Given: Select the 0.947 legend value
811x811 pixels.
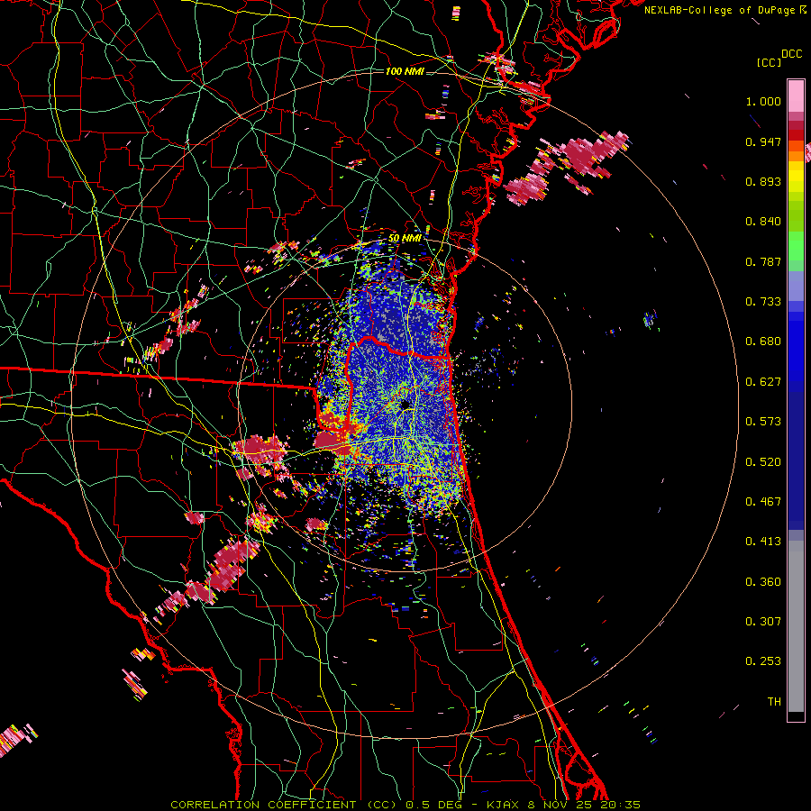Looking at the screenshot, I should (763, 141).
